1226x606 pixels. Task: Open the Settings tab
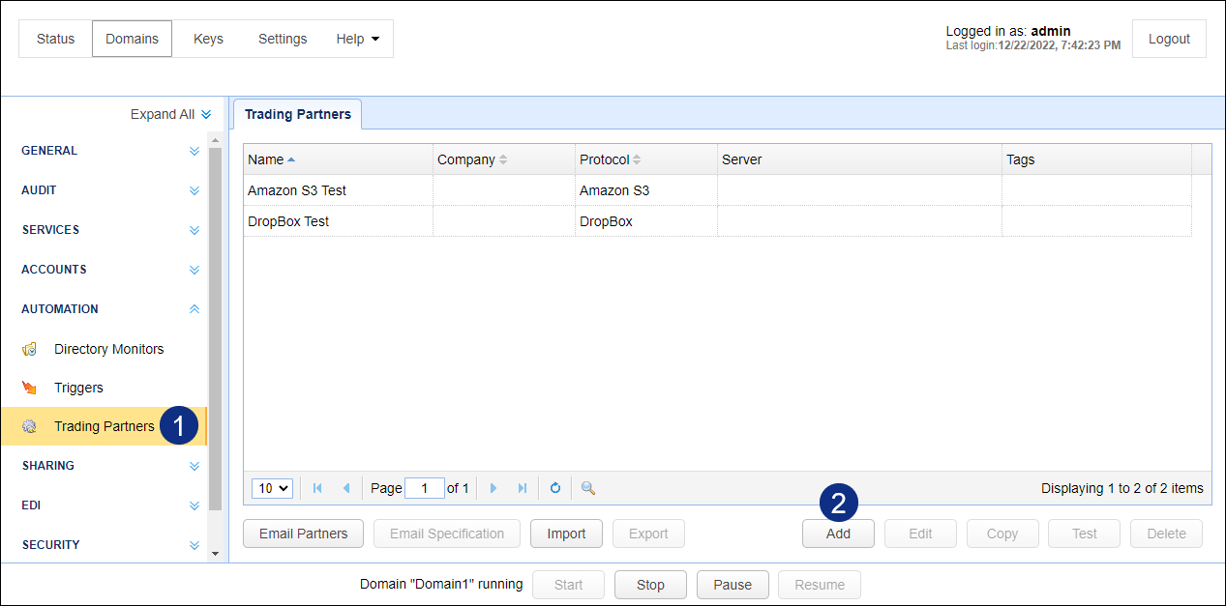point(283,39)
